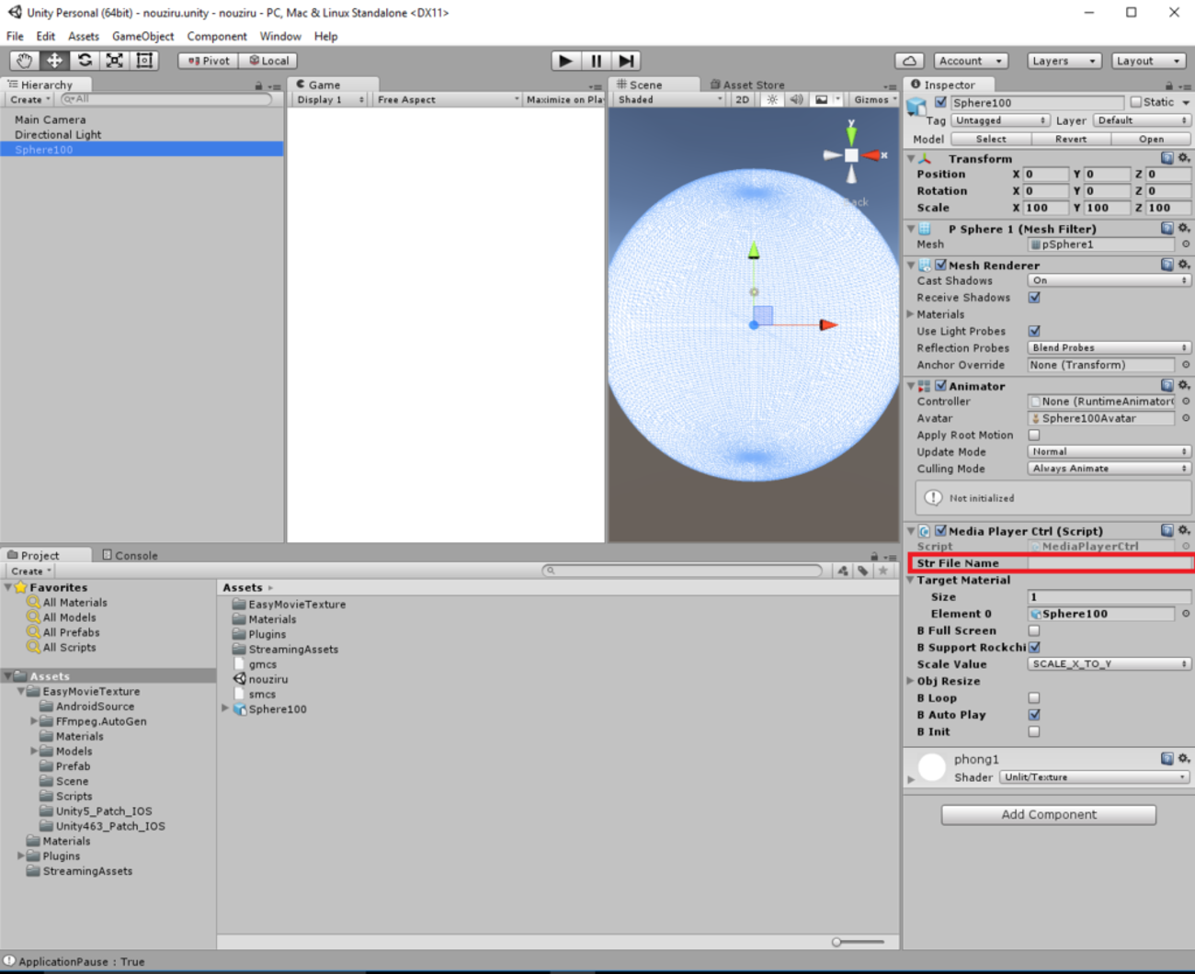Select the Rotate tool
1195x974 pixels.
coord(85,61)
